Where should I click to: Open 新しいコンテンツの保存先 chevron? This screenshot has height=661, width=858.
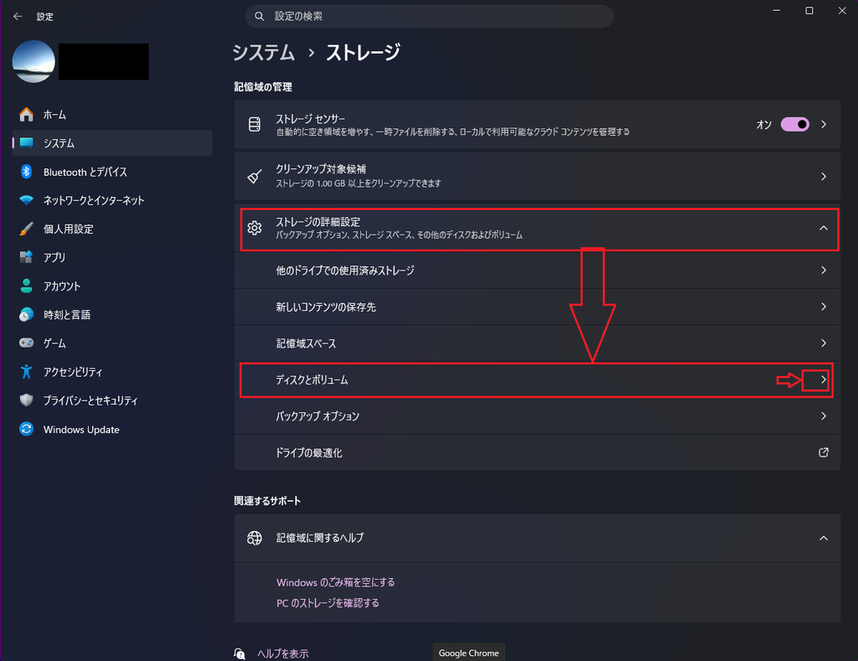[824, 307]
